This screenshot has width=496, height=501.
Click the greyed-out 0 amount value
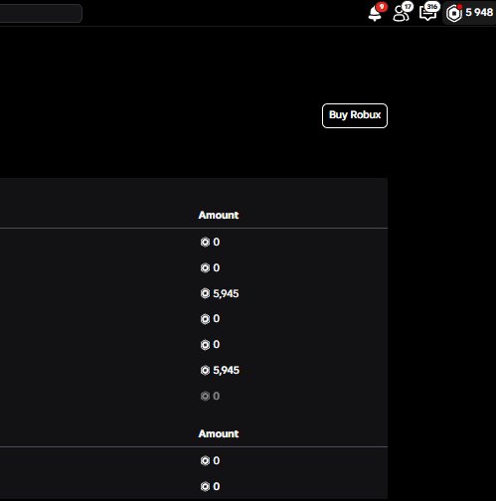(217, 396)
